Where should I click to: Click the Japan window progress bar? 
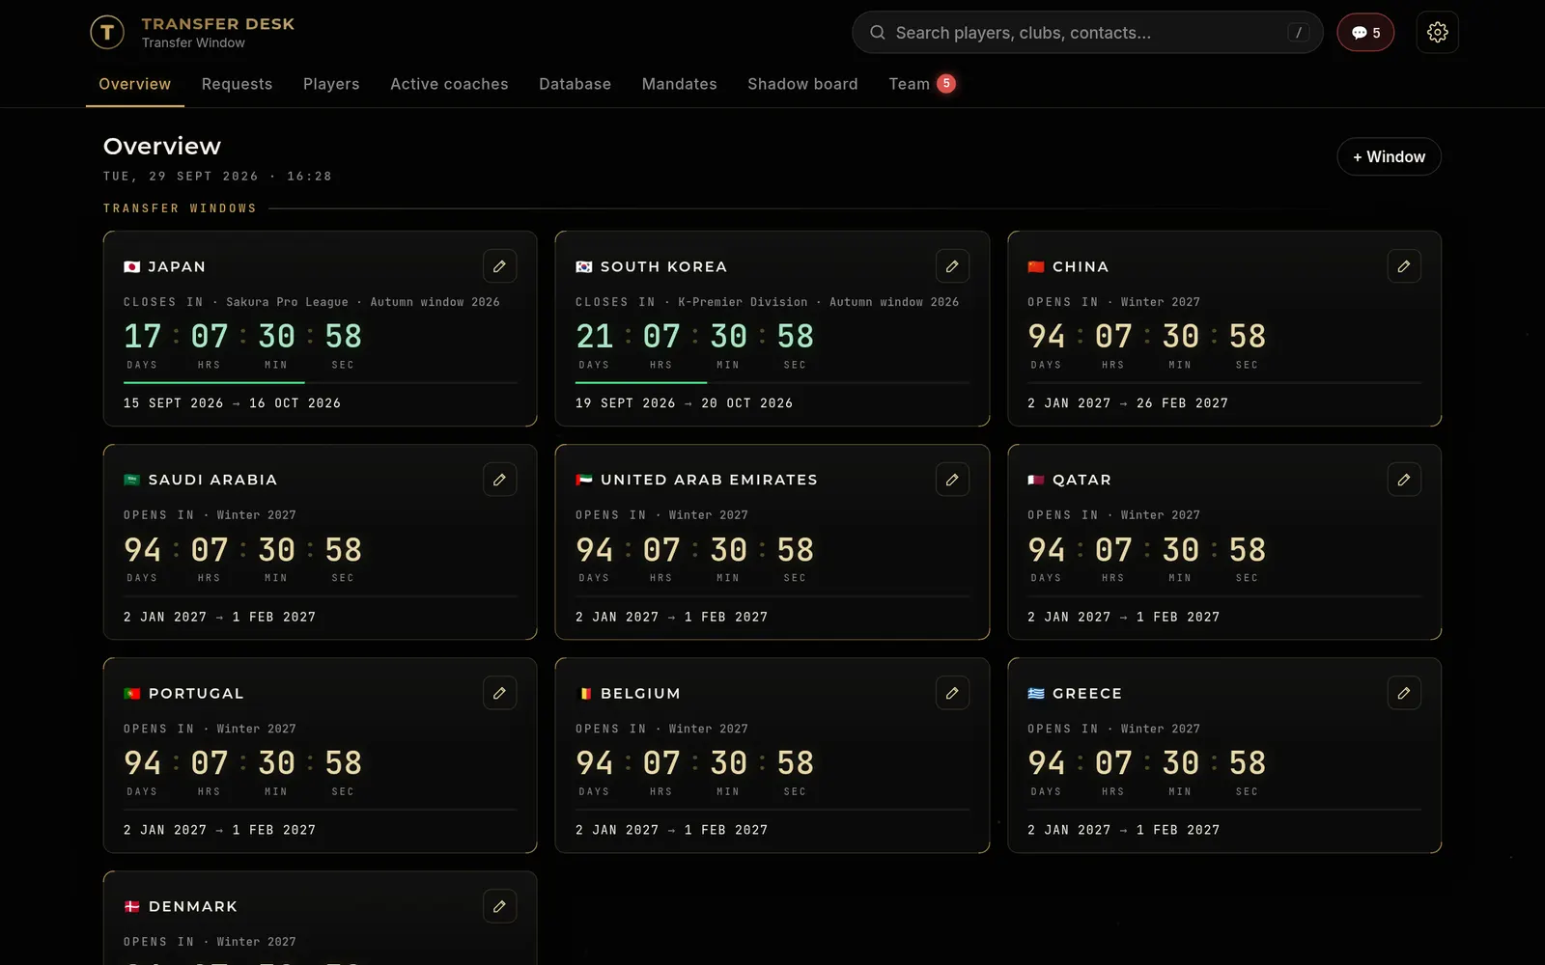coord(321,383)
